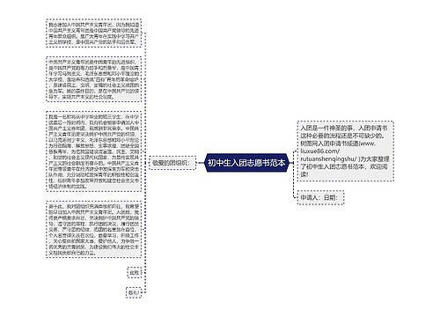Select the small node 敬礼!
The height and width of the screenshot is (317, 440).
click(134, 292)
